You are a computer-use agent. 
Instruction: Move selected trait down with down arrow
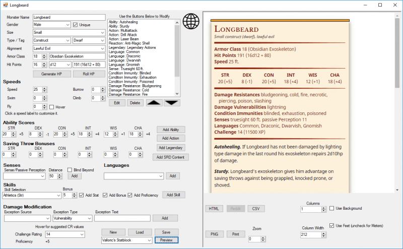[x=172, y=103]
